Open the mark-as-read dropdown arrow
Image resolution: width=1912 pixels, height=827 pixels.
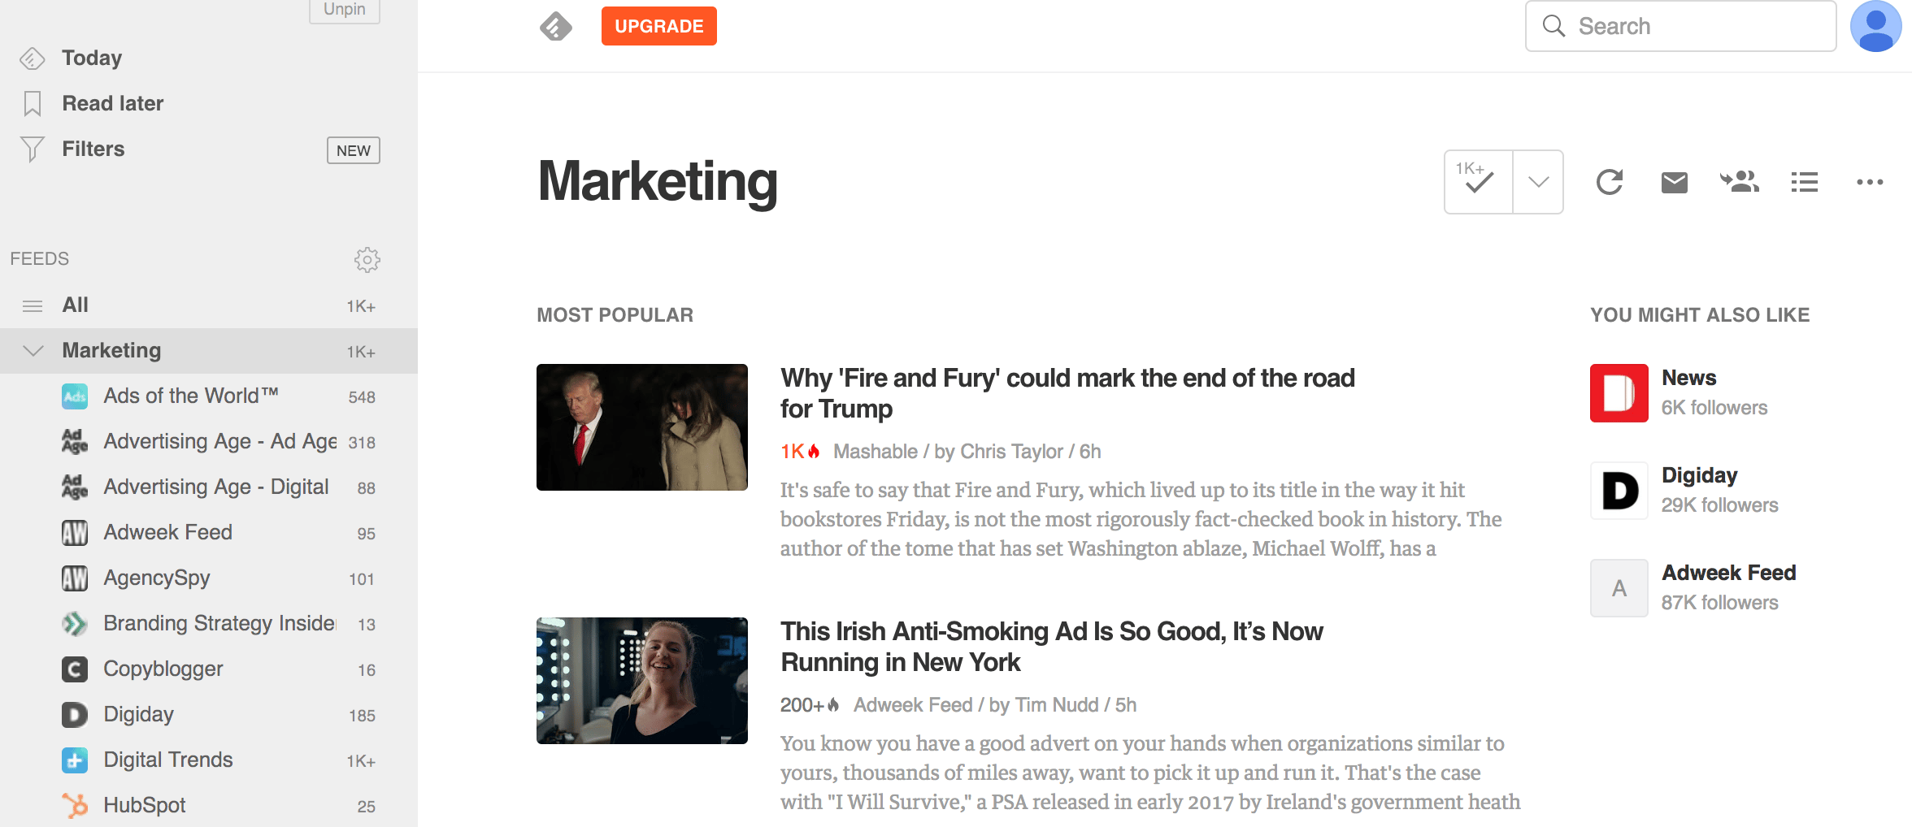[1537, 182]
